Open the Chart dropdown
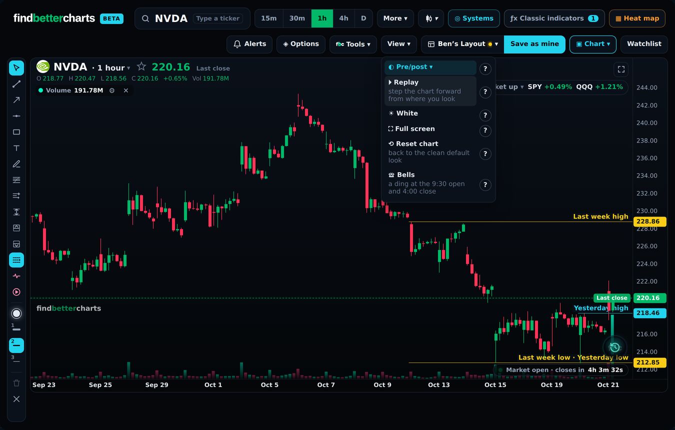Screen dimensions: 675x430 tap(593, 44)
